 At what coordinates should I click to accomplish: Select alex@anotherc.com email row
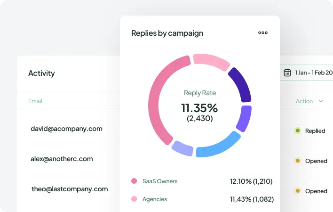[62, 159]
